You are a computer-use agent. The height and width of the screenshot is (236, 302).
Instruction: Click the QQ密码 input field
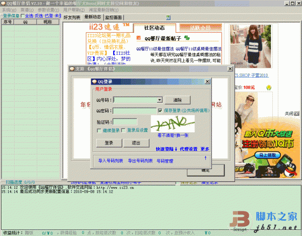[x=134, y=111]
